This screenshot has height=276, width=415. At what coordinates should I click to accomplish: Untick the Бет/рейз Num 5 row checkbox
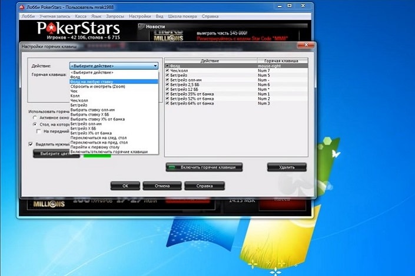coord(167,75)
